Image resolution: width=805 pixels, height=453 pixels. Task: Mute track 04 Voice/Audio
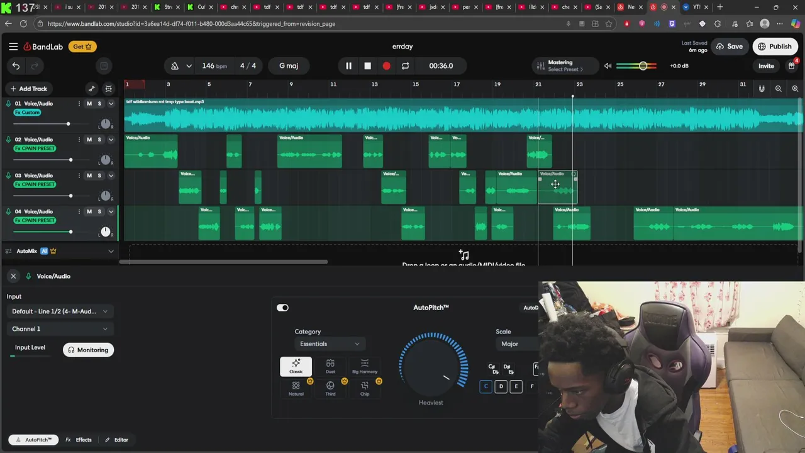click(89, 211)
